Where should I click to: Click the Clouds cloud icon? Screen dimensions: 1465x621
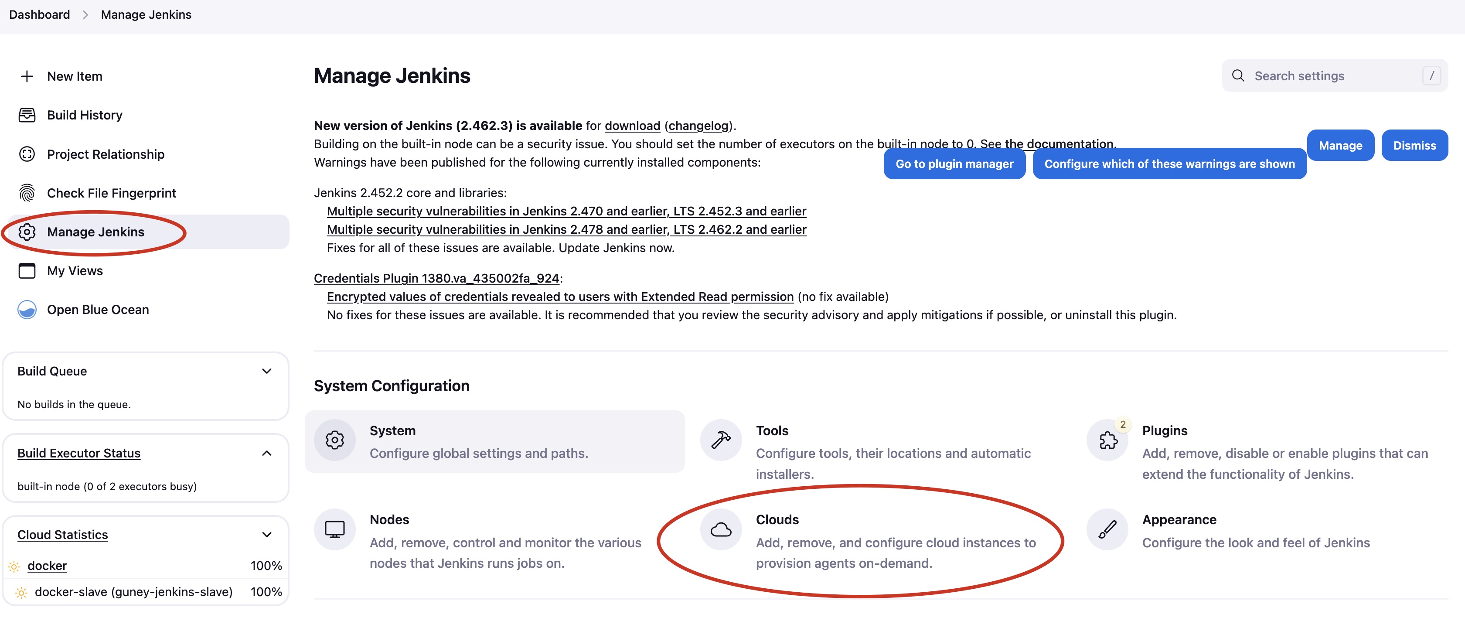pyautogui.click(x=721, y=529)
